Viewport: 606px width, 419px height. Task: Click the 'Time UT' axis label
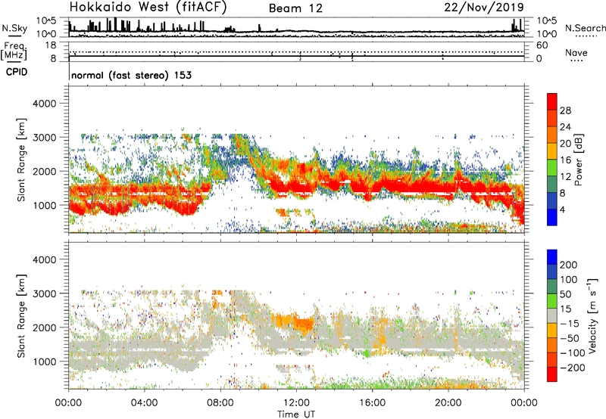pyautogui.click(x=296, y=414)
